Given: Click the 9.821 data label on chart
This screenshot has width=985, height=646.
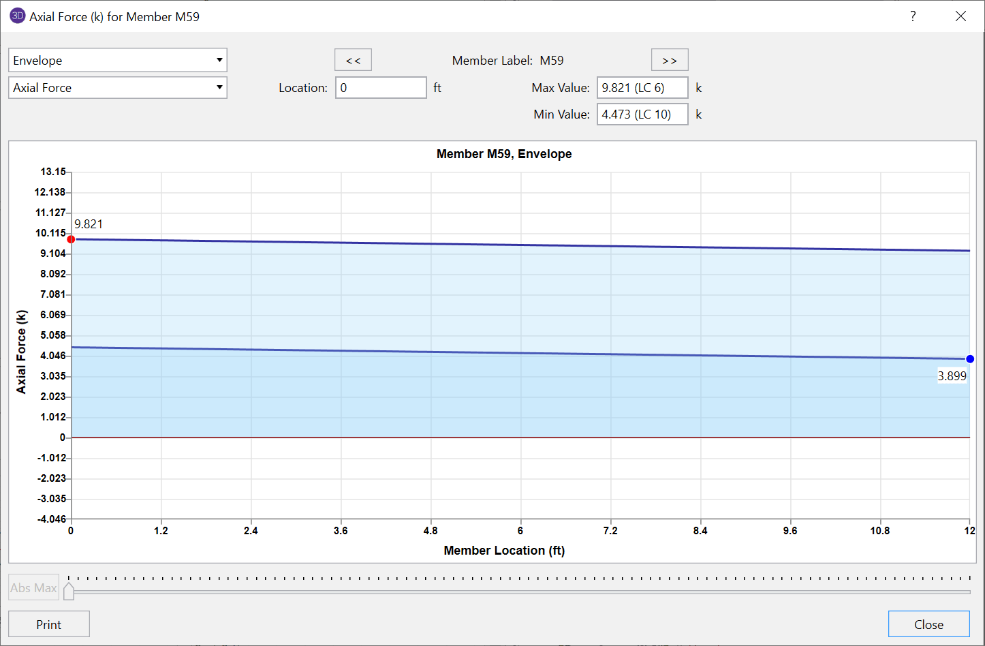Looking at the screenshot, I should [89, 224].
